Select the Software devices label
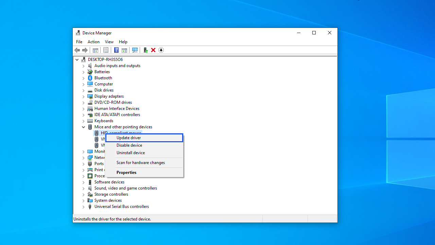435x245 pixels. click(x=109, y=182)
